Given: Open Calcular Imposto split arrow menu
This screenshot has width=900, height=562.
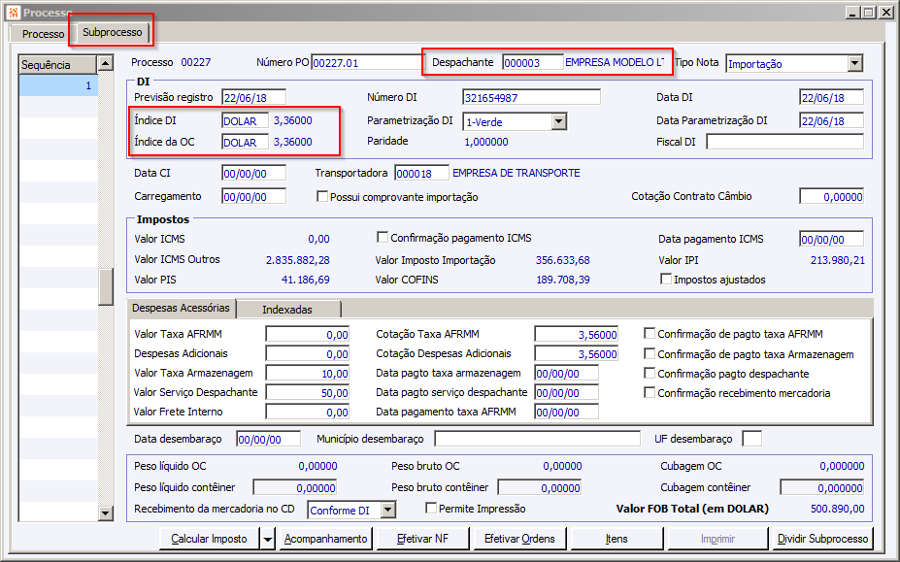Looking at the screenshot, I should pos(267,539).
